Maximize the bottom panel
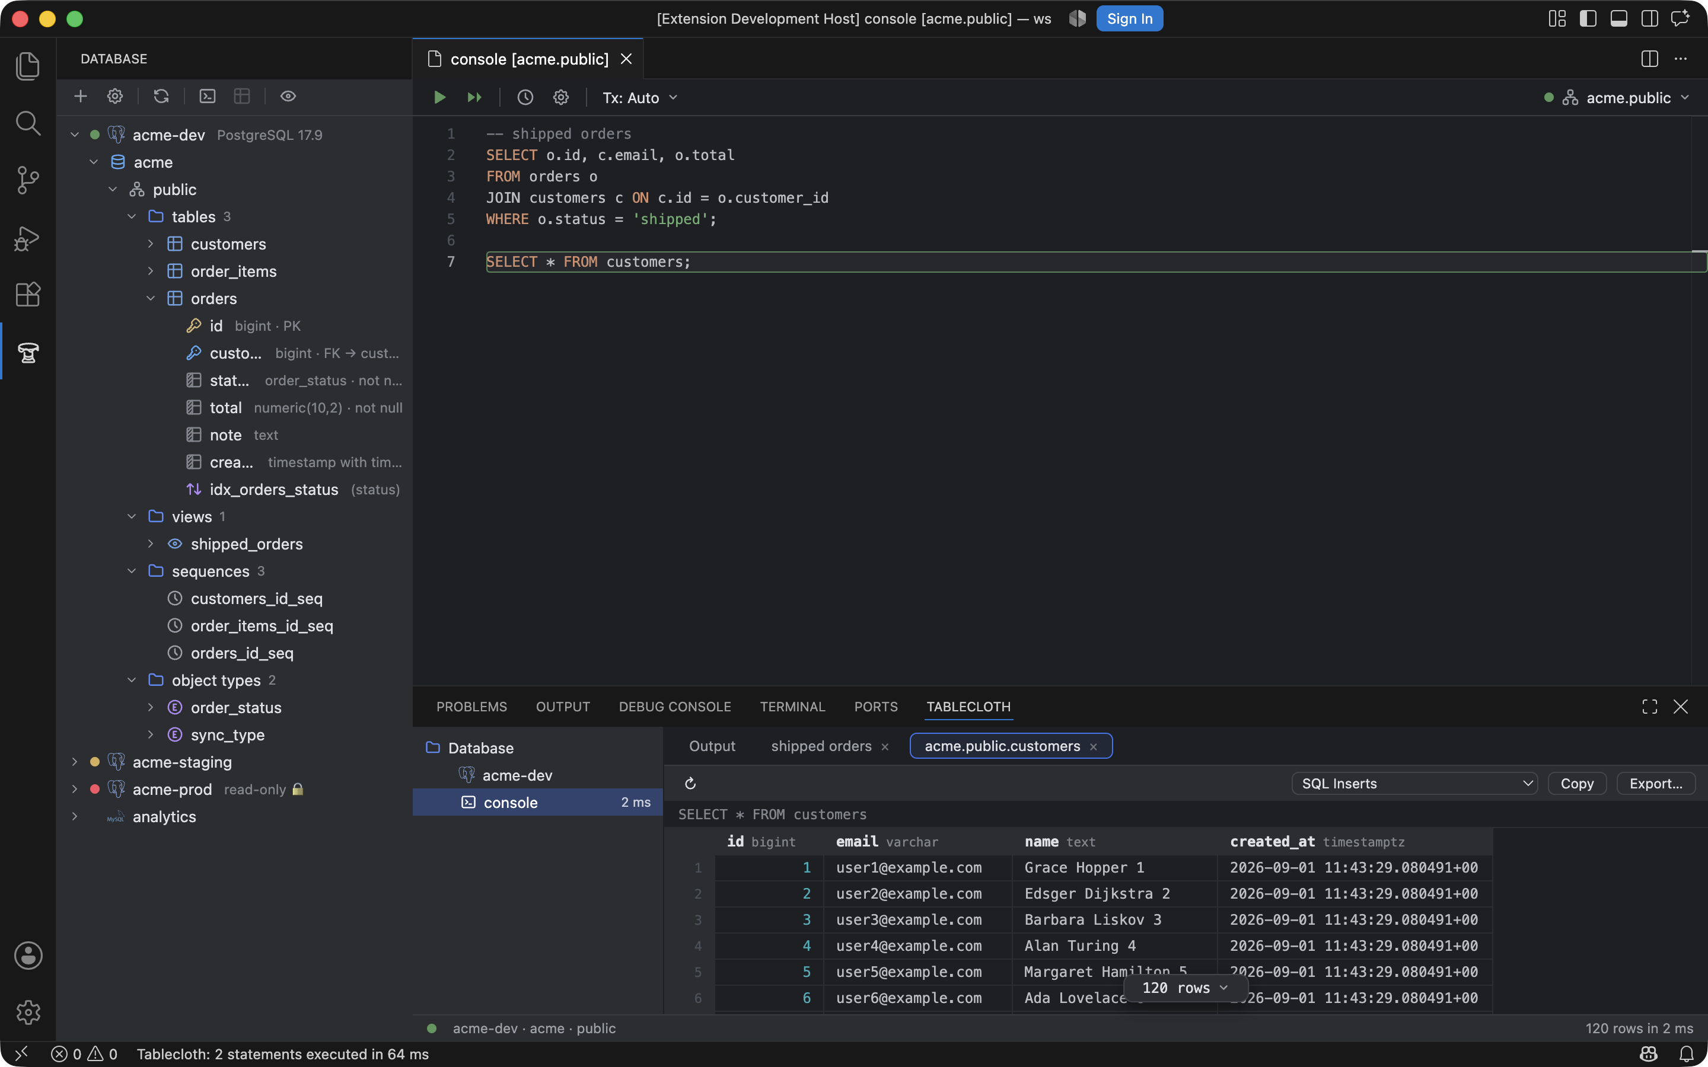This screenshot has width=1708, height=1067. click(x=1649, y=707)
